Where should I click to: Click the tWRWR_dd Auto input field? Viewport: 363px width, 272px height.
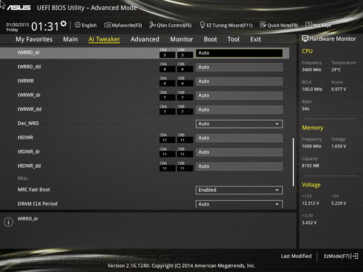point(239,109)
